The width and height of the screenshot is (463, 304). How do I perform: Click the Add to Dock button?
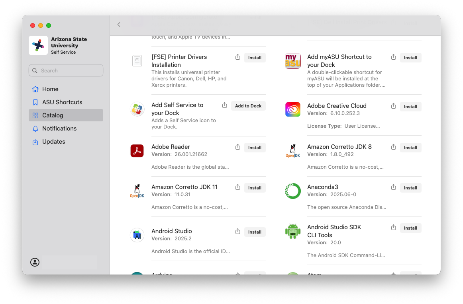[x=248, y=106]
